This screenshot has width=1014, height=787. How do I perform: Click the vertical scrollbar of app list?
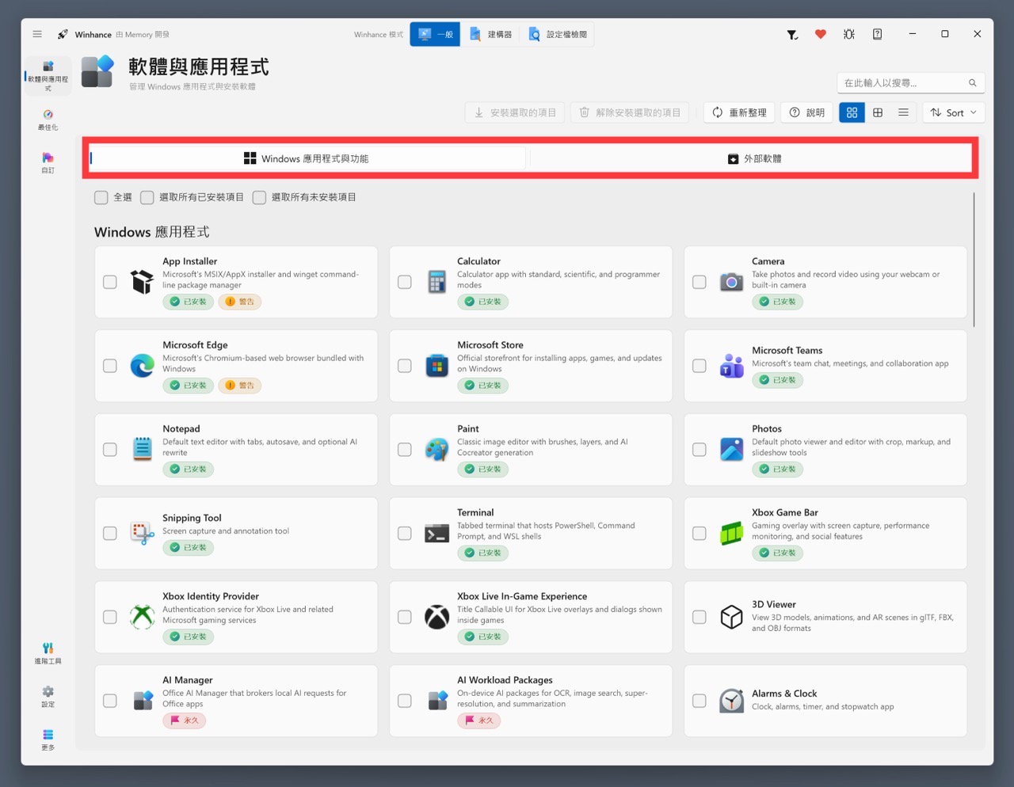click(974, 259)
